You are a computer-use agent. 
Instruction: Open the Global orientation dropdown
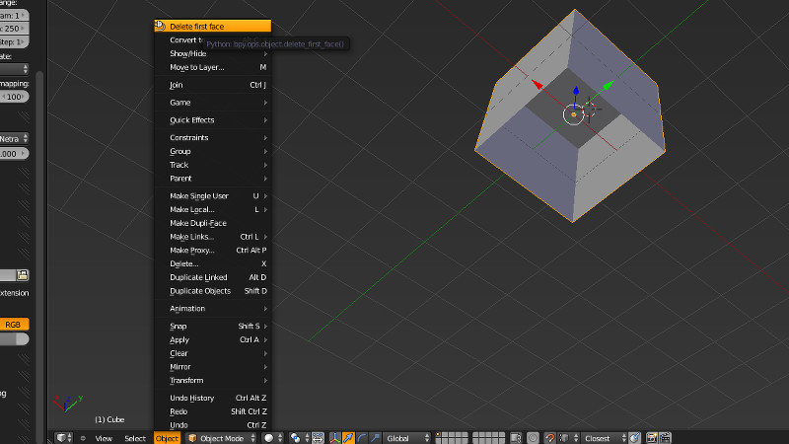tap(407, 438)
